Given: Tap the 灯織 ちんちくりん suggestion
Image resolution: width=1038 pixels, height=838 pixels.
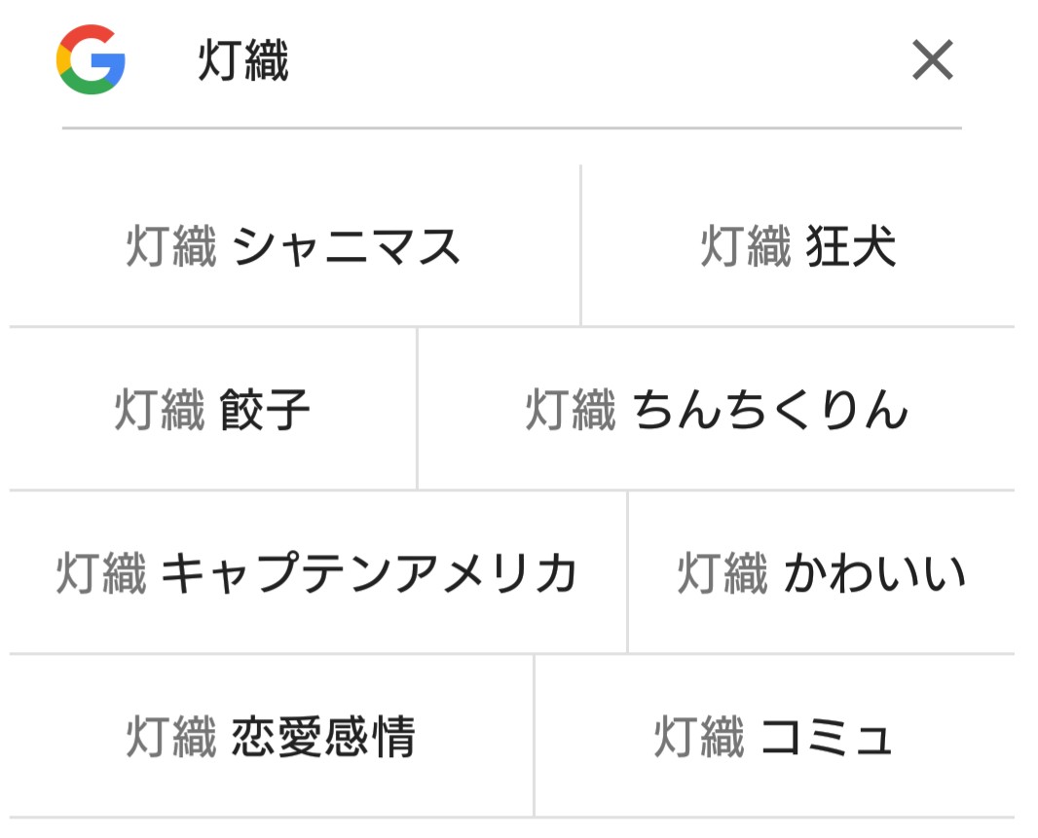Looking at the screenshot, I should point(717,409).
